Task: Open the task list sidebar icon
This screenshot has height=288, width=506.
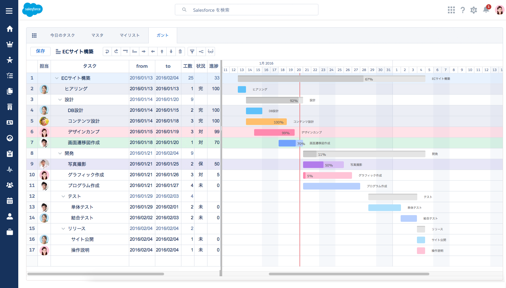Action: [x=10, y=76]
